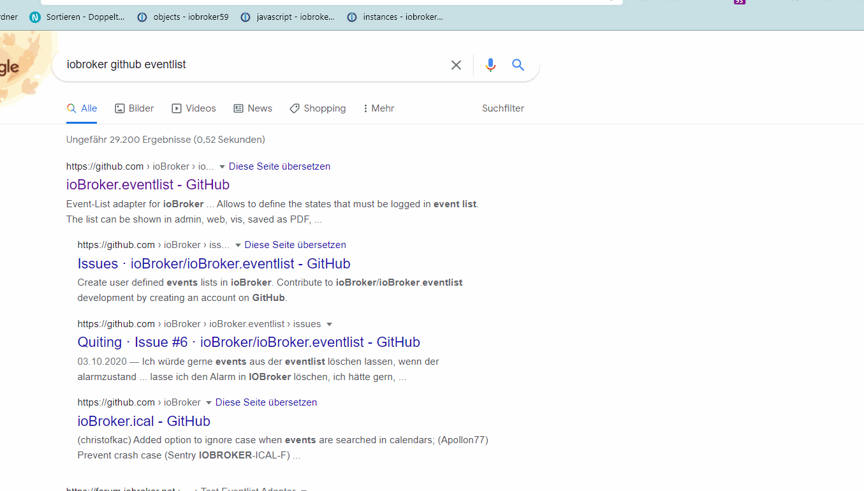The height and width of the screenshot is (491, 864).
Task: Expand dropdown arrow of ioBroker.eventlist result URL
Action: (x=222, y=166)
